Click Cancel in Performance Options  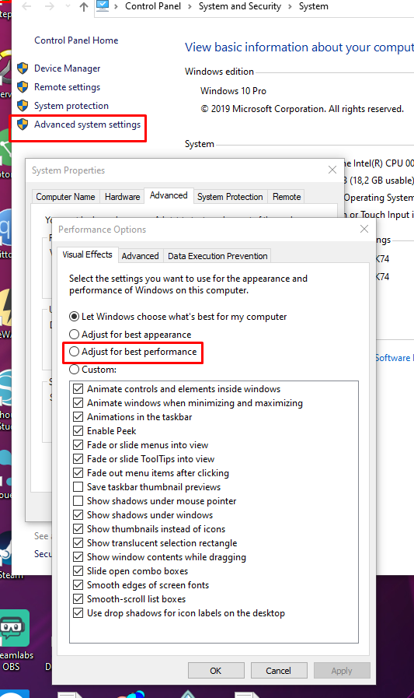tap(279, 671)
